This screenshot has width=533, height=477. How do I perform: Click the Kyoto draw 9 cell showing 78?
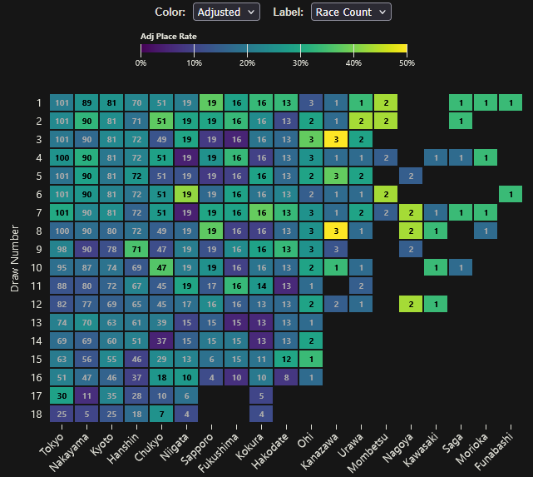pyautogui.click(x=111, y=250)
